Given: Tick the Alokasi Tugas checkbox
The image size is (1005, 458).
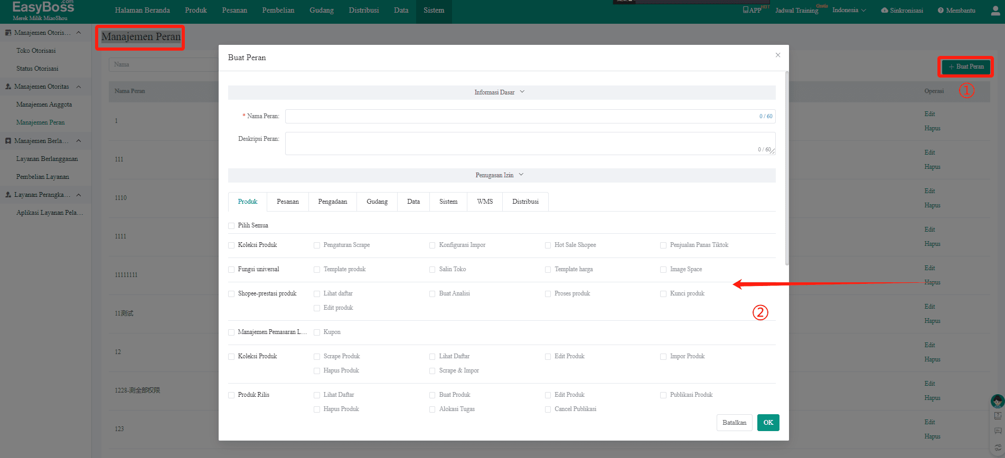Looking at the screenshot, I should point(433,409).
